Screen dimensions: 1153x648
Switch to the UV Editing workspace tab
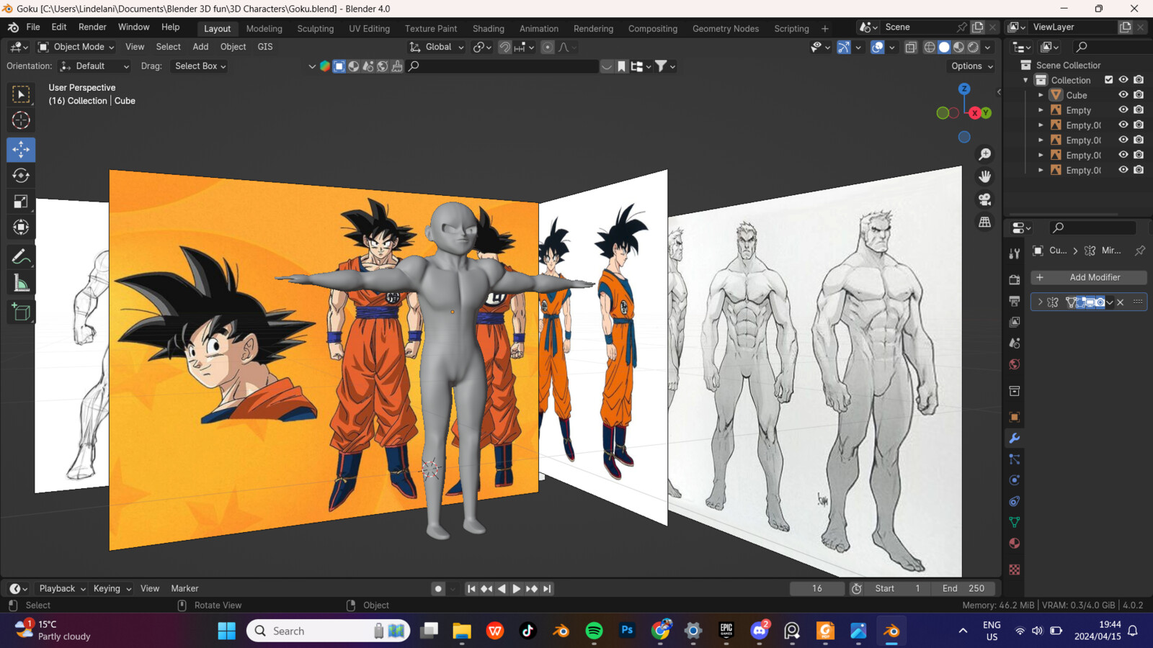click(x=369, y=29)
